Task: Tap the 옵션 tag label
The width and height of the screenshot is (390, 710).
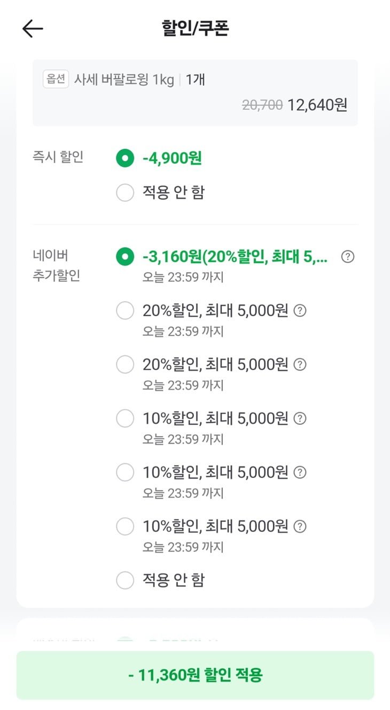Action: 56,79
